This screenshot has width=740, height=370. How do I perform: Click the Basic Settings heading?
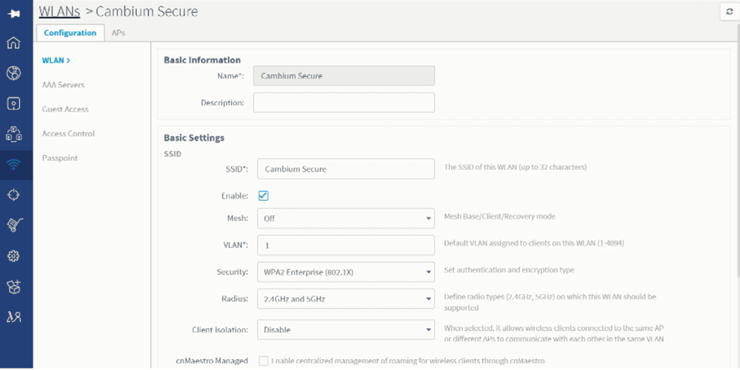click(194, 137)
